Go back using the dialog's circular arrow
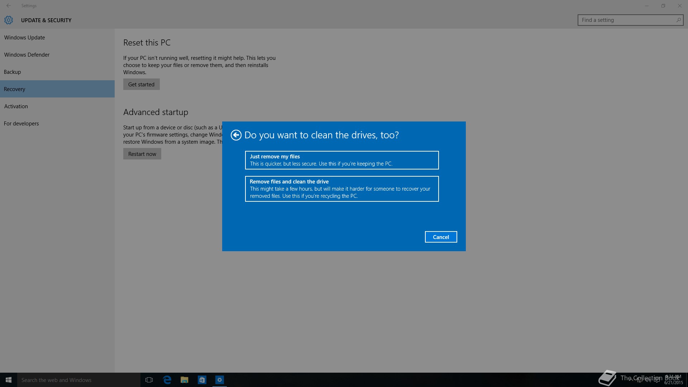 (236, 135)
